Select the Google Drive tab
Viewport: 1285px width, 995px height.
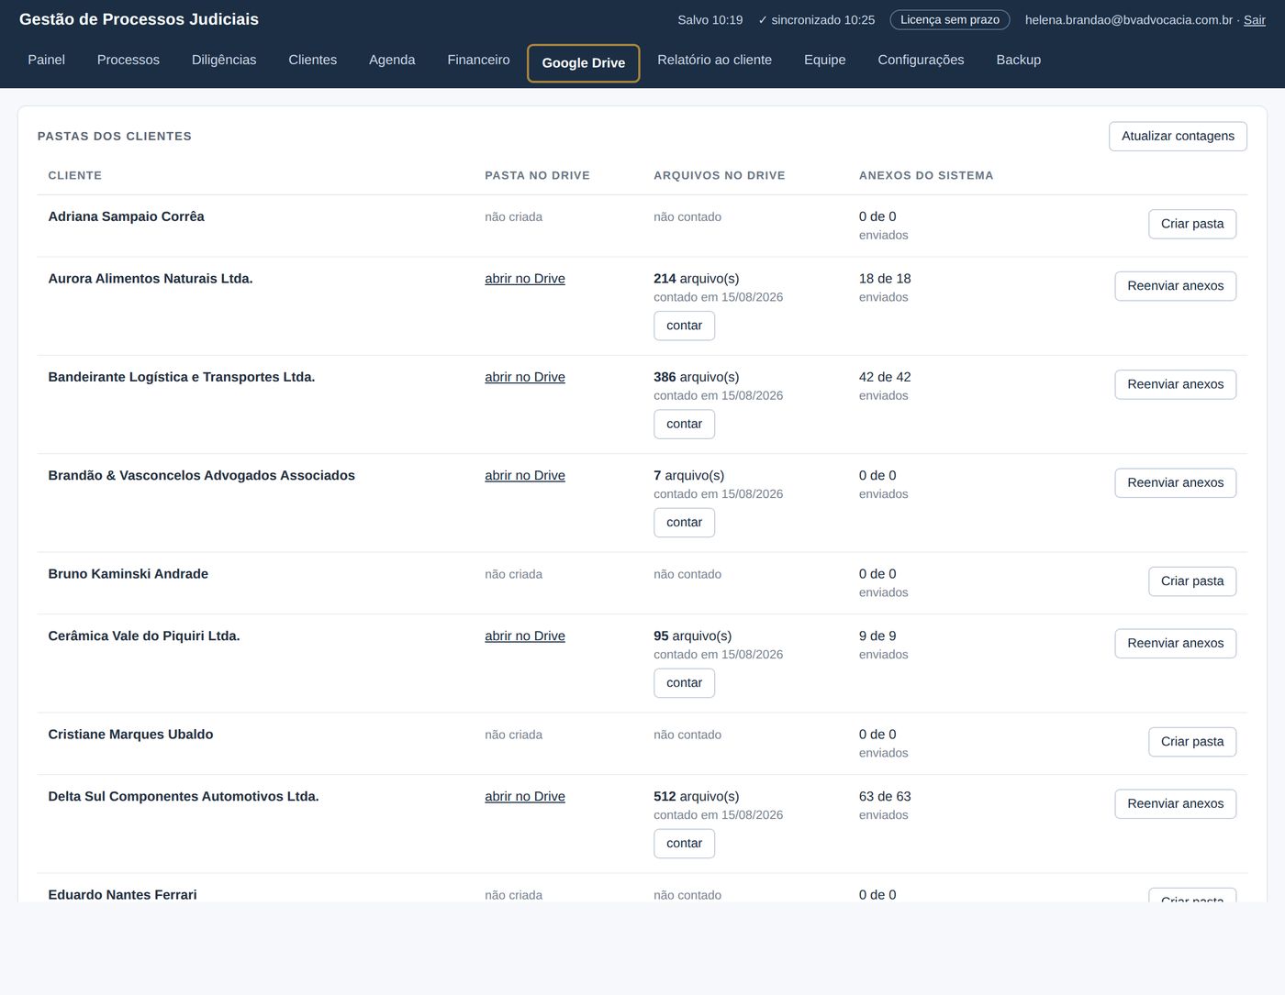(584, 63)
